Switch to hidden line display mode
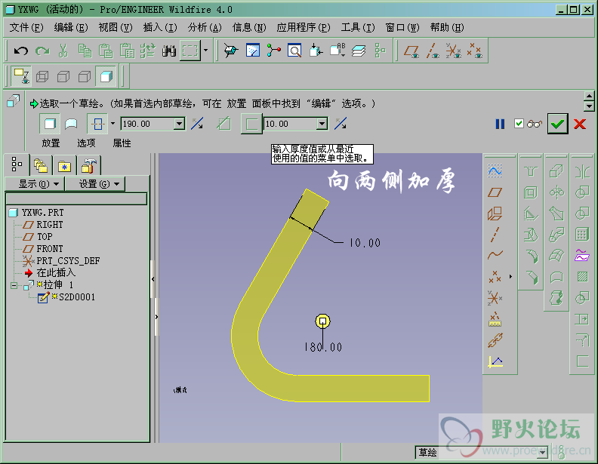Viewport: 598px width, 464px height. coord(63,76)
